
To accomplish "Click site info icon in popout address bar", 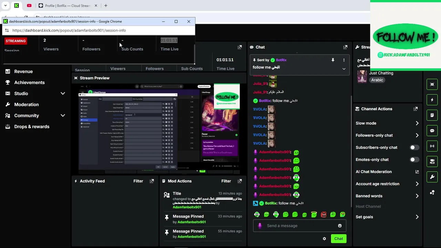I will 7,30.
